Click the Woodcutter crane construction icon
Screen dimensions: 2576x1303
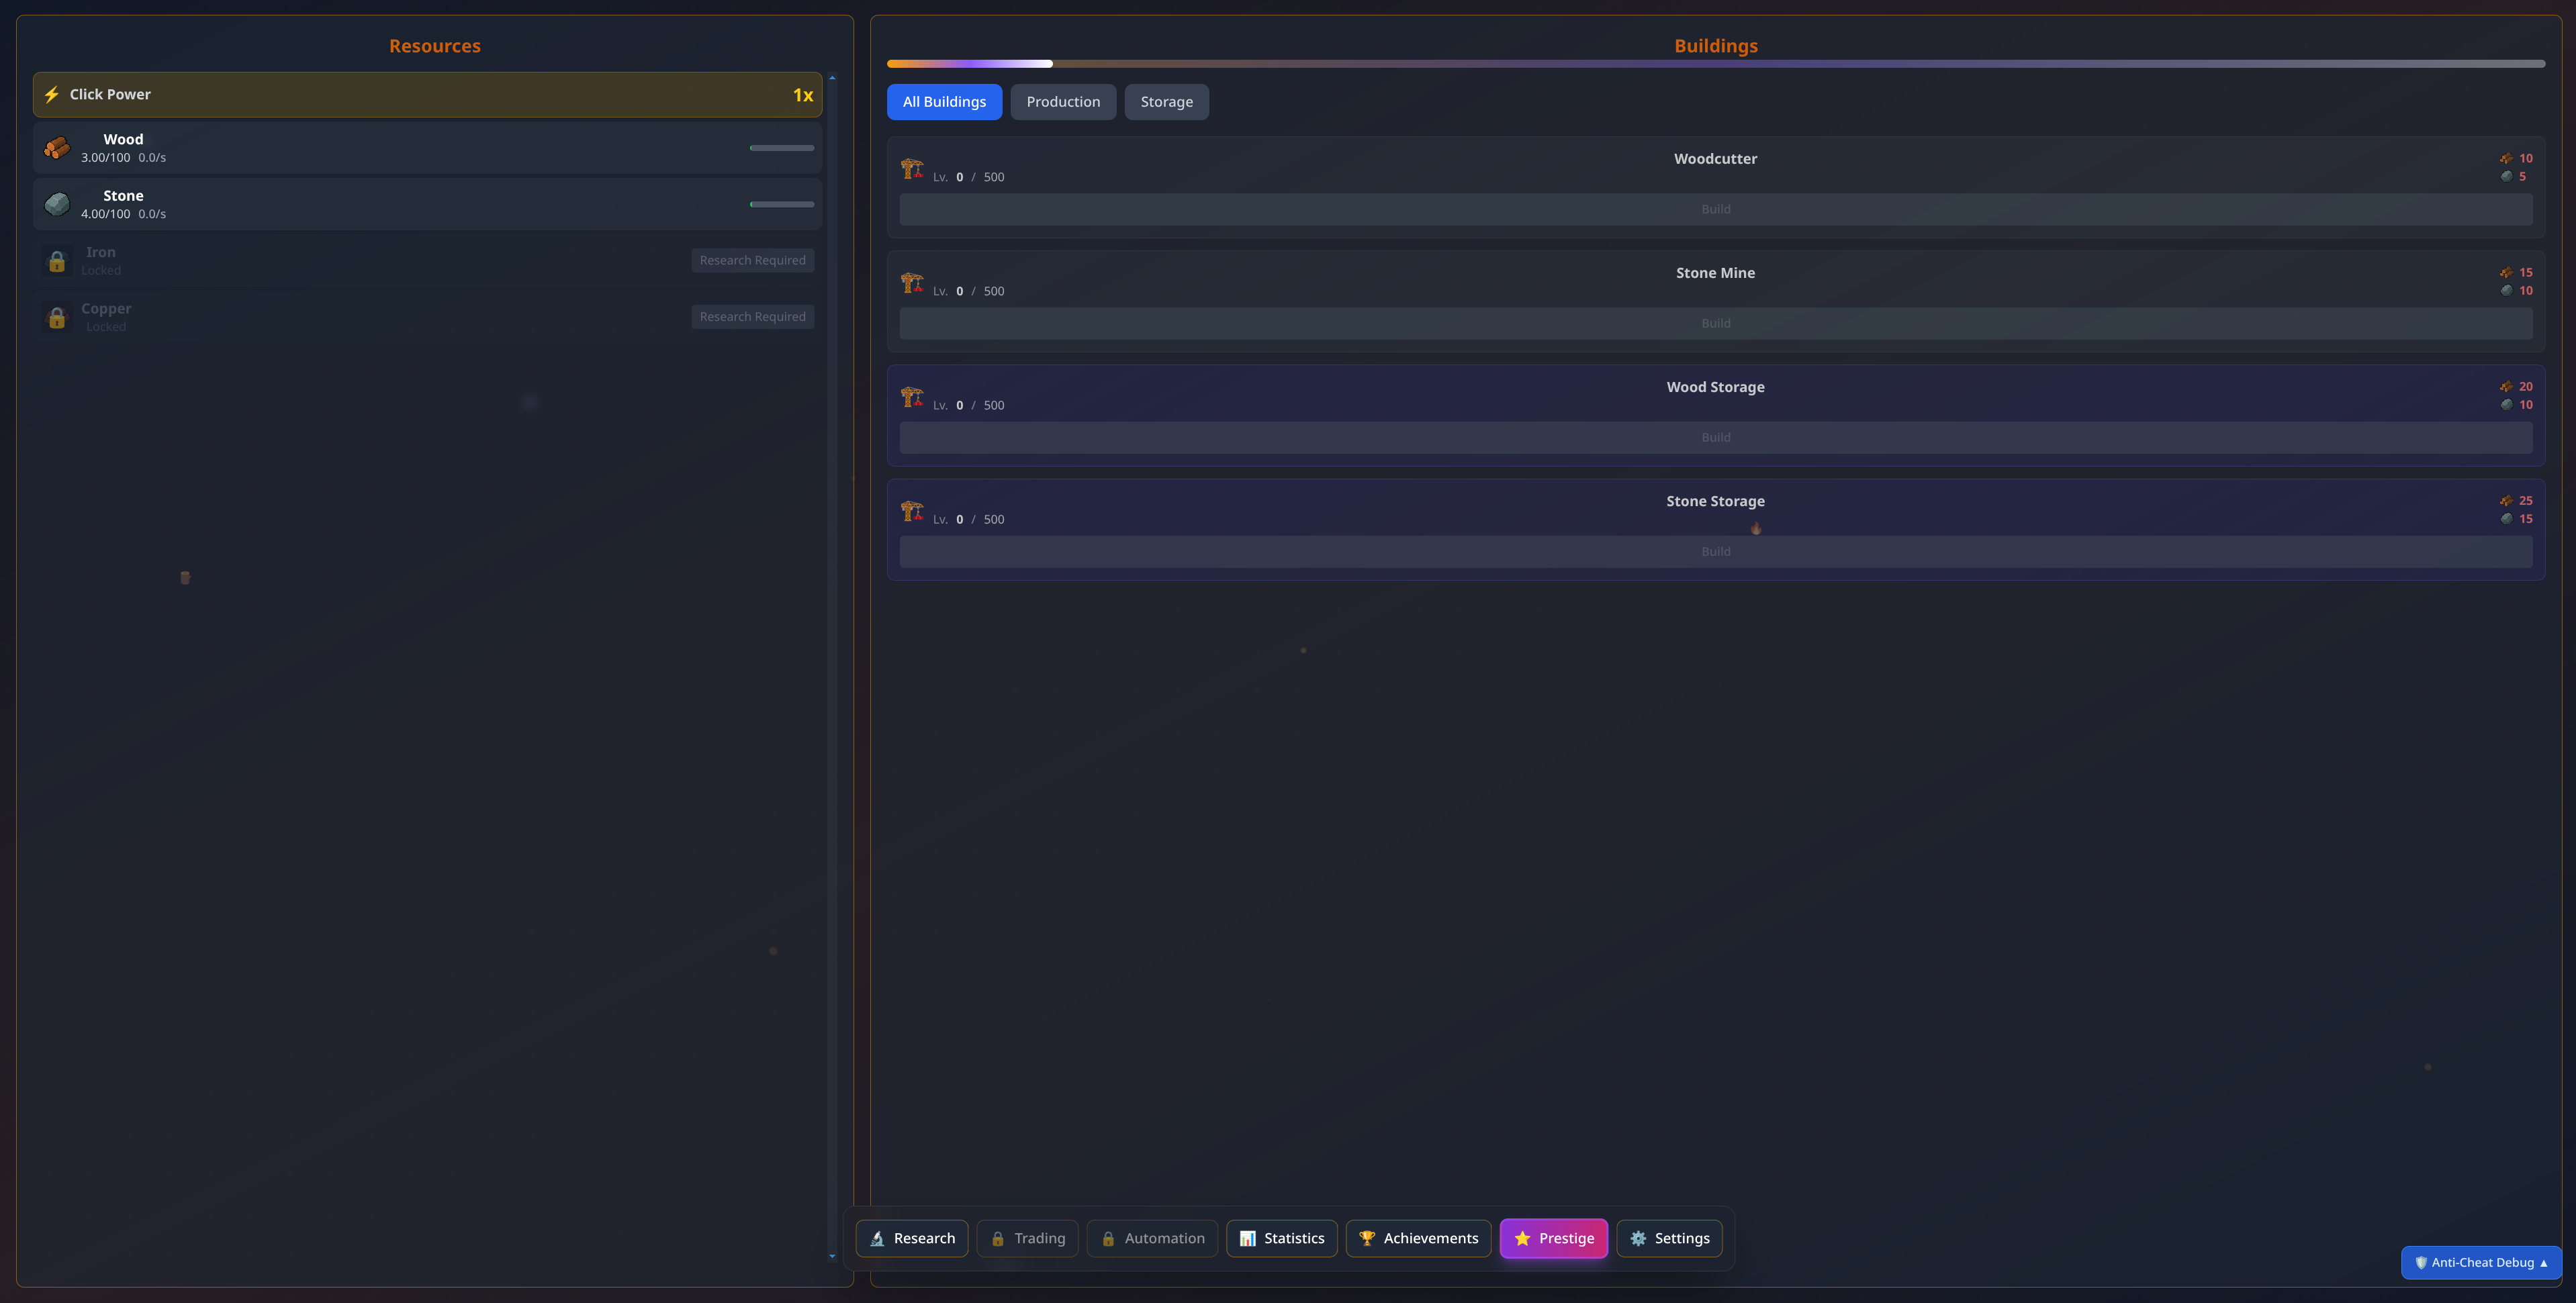(911, 168)
